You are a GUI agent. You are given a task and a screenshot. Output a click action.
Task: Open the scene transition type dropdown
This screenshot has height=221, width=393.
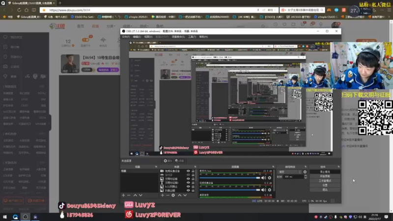(289, 172)
